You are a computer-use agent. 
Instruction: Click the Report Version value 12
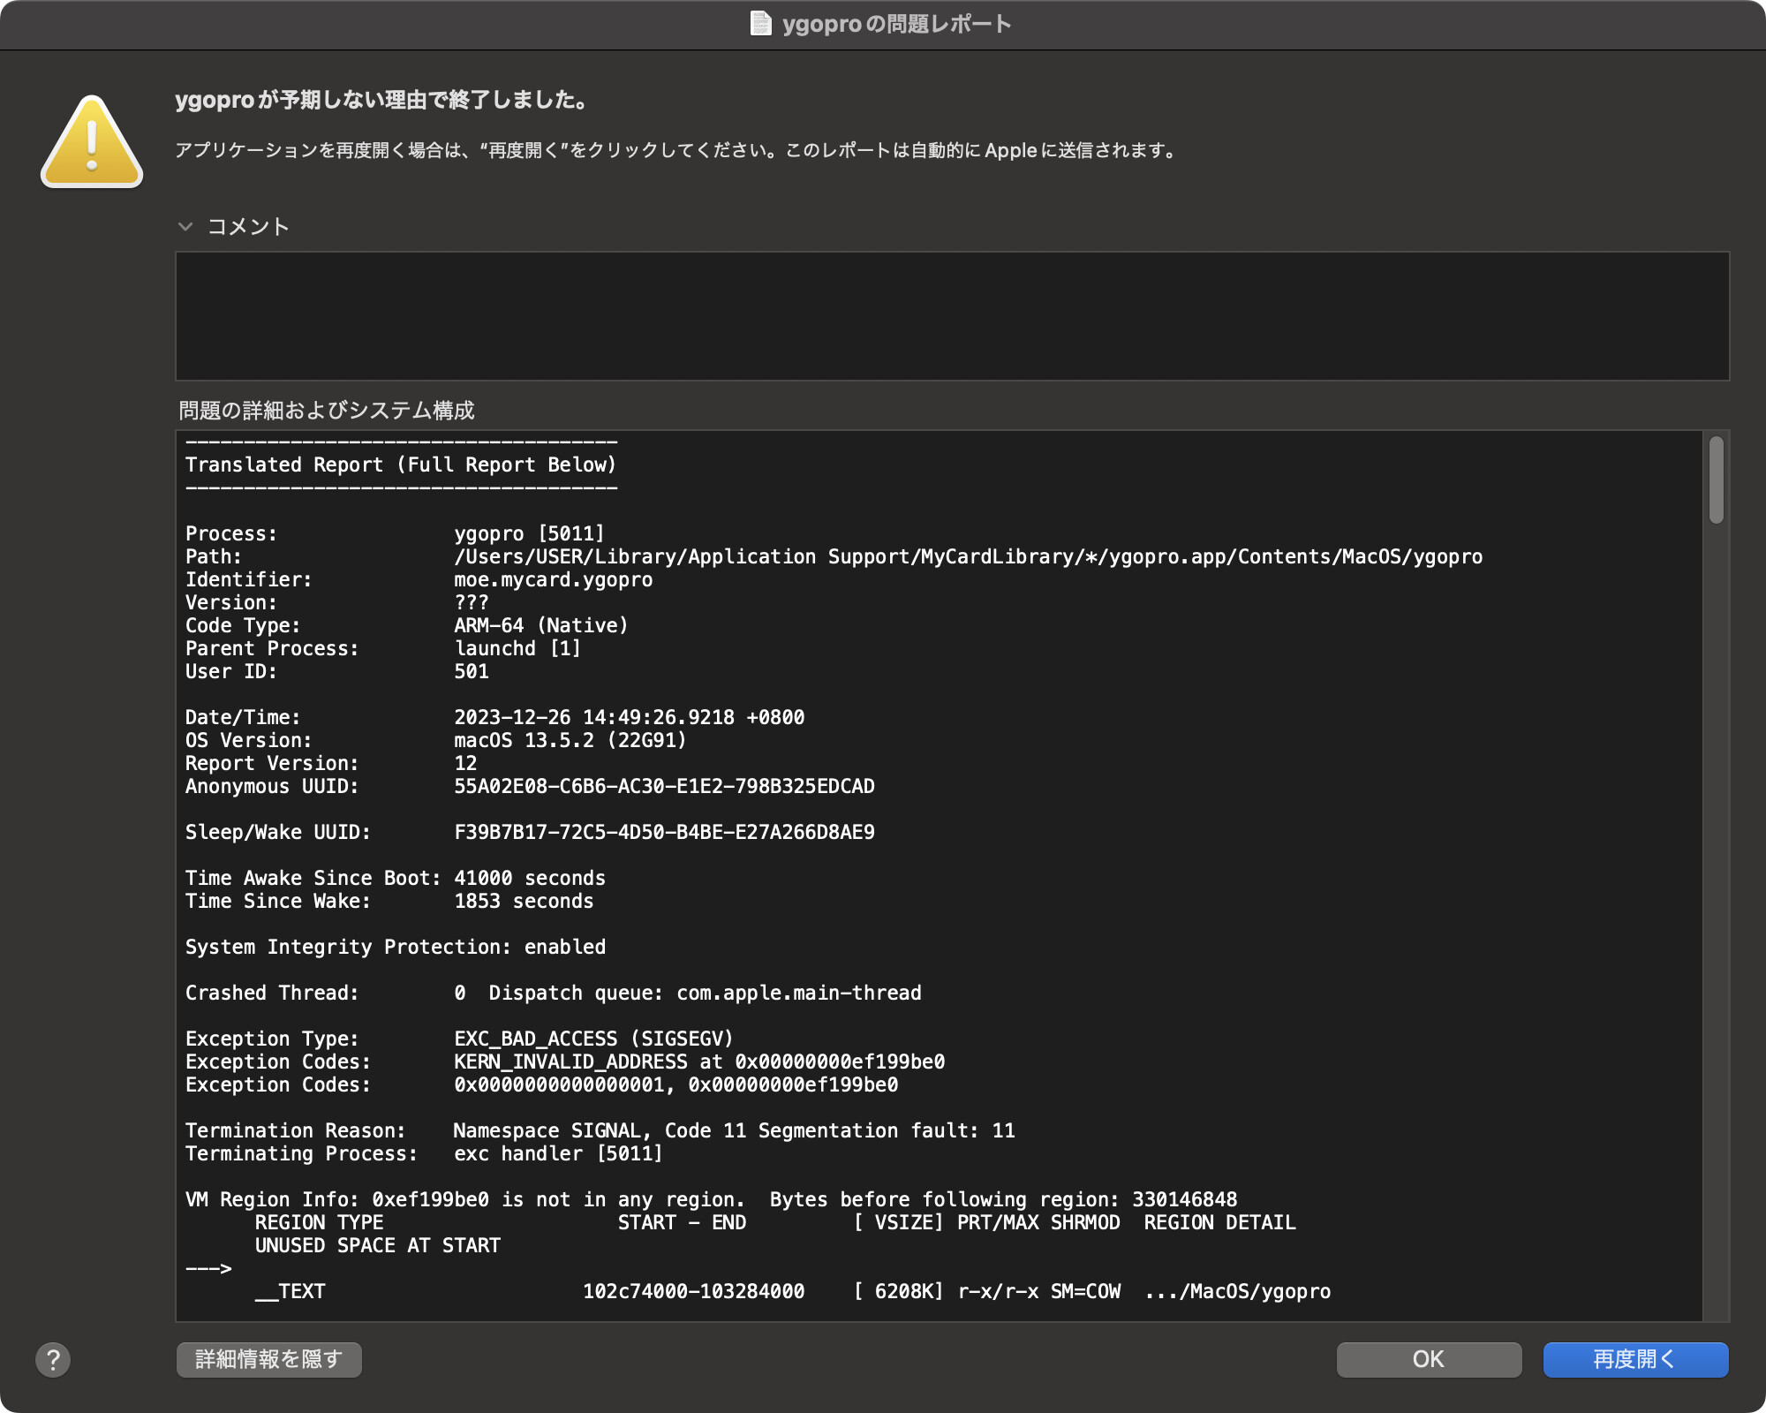(x=465, y=763)
